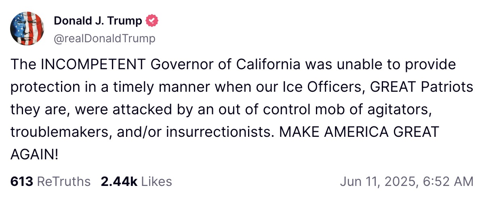Viewport: 484px width, 198px height.
Task: Click the red verified badge icon
Action: tap(152, 21)
